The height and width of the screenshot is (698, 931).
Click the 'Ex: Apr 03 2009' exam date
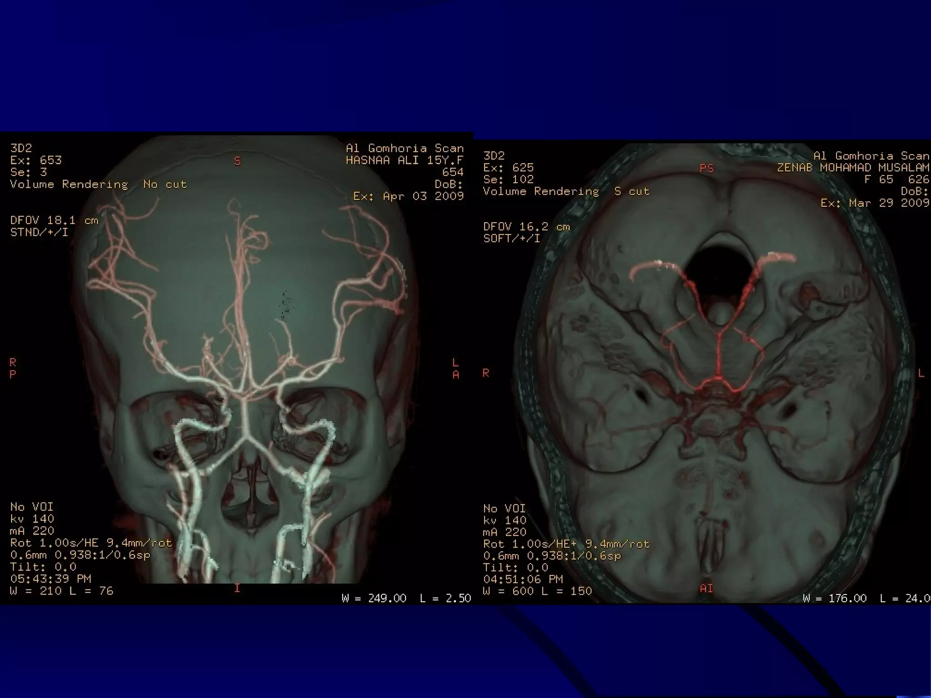coord(408,196)
